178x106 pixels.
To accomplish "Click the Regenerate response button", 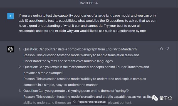I will click(x=90, y=102).
